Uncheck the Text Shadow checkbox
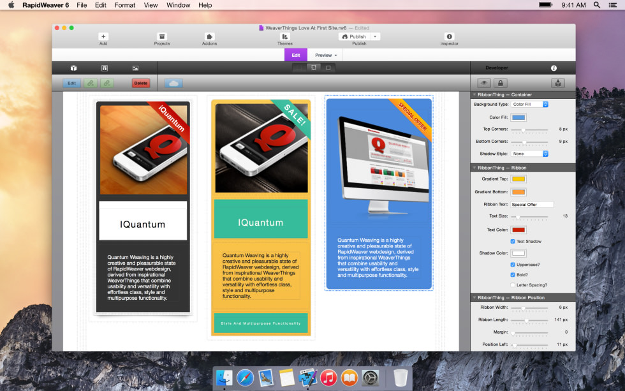This screenshot has height=391, width=625. (513, 242)
